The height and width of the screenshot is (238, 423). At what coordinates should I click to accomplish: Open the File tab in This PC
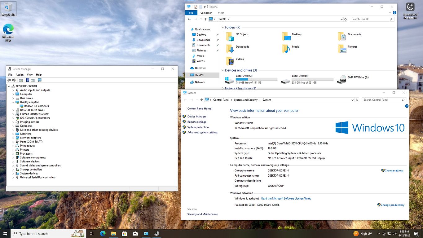point(191,13)
